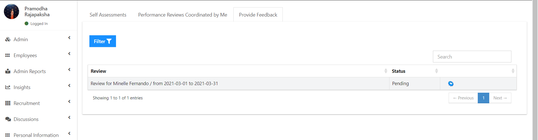Click the Insights chart icon
538x140 pixels.
[x=8, y=87]
